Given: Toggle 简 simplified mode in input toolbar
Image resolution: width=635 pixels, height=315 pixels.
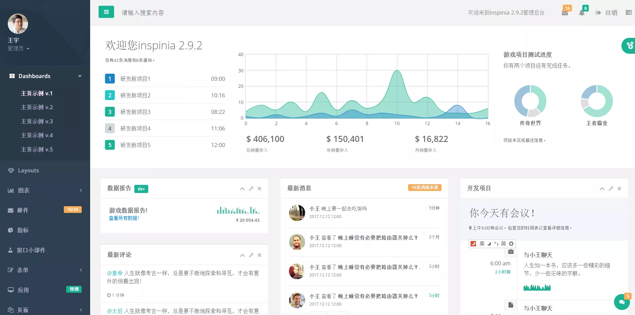Looking at the screenshot, I should 503,244.
